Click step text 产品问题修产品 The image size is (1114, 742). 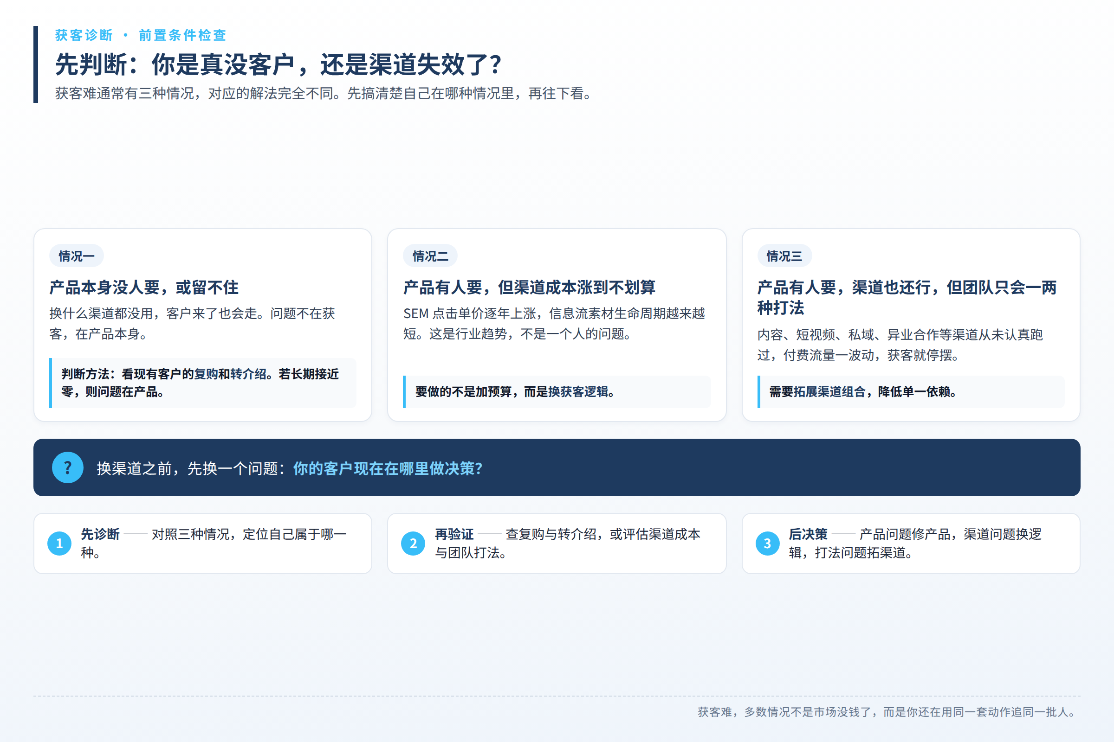pos(915,543)
